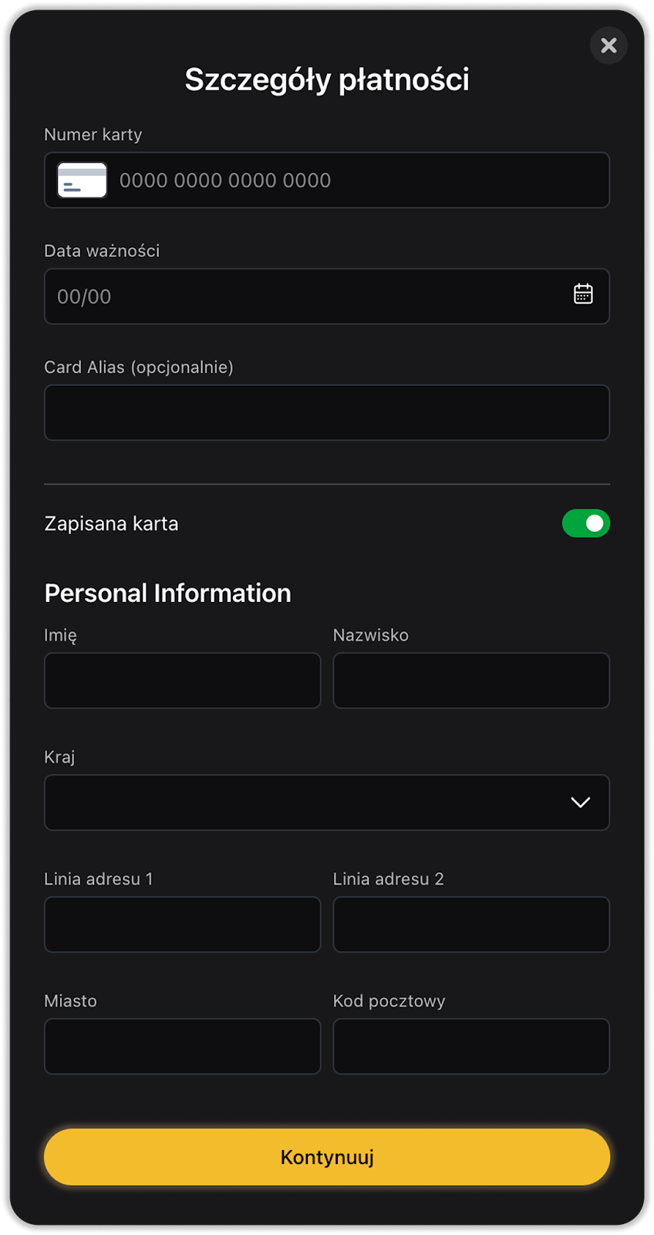Click the Card Alias (opcjonalnie) label
This screenshot has height=1235, width=654.
139,367
